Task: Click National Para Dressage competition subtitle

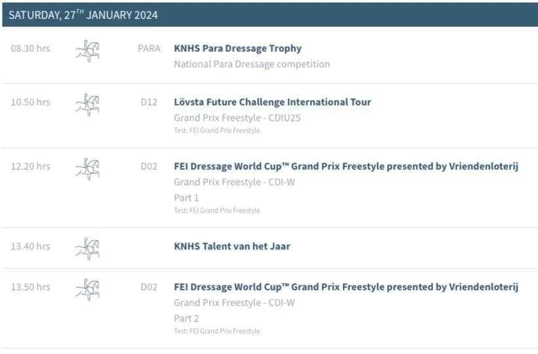Action: coord(252,64)
